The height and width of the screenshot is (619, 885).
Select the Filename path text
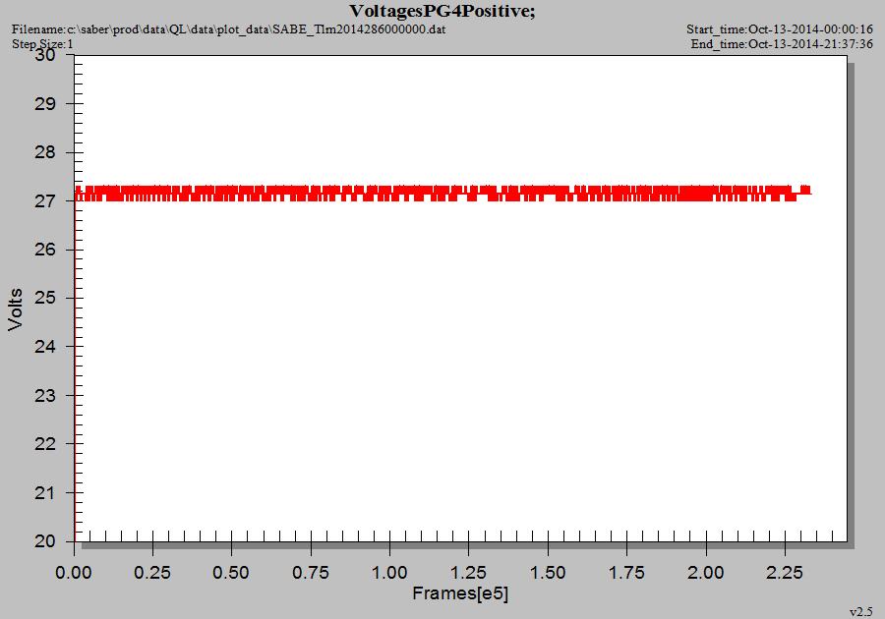pyautogui.click(x=228, y=28)
